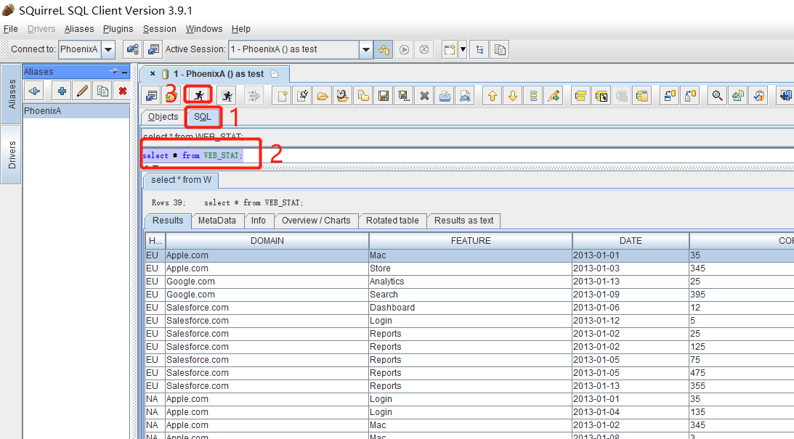
Task: Copy the selected alias icon
Action: [x=102, y=91]
